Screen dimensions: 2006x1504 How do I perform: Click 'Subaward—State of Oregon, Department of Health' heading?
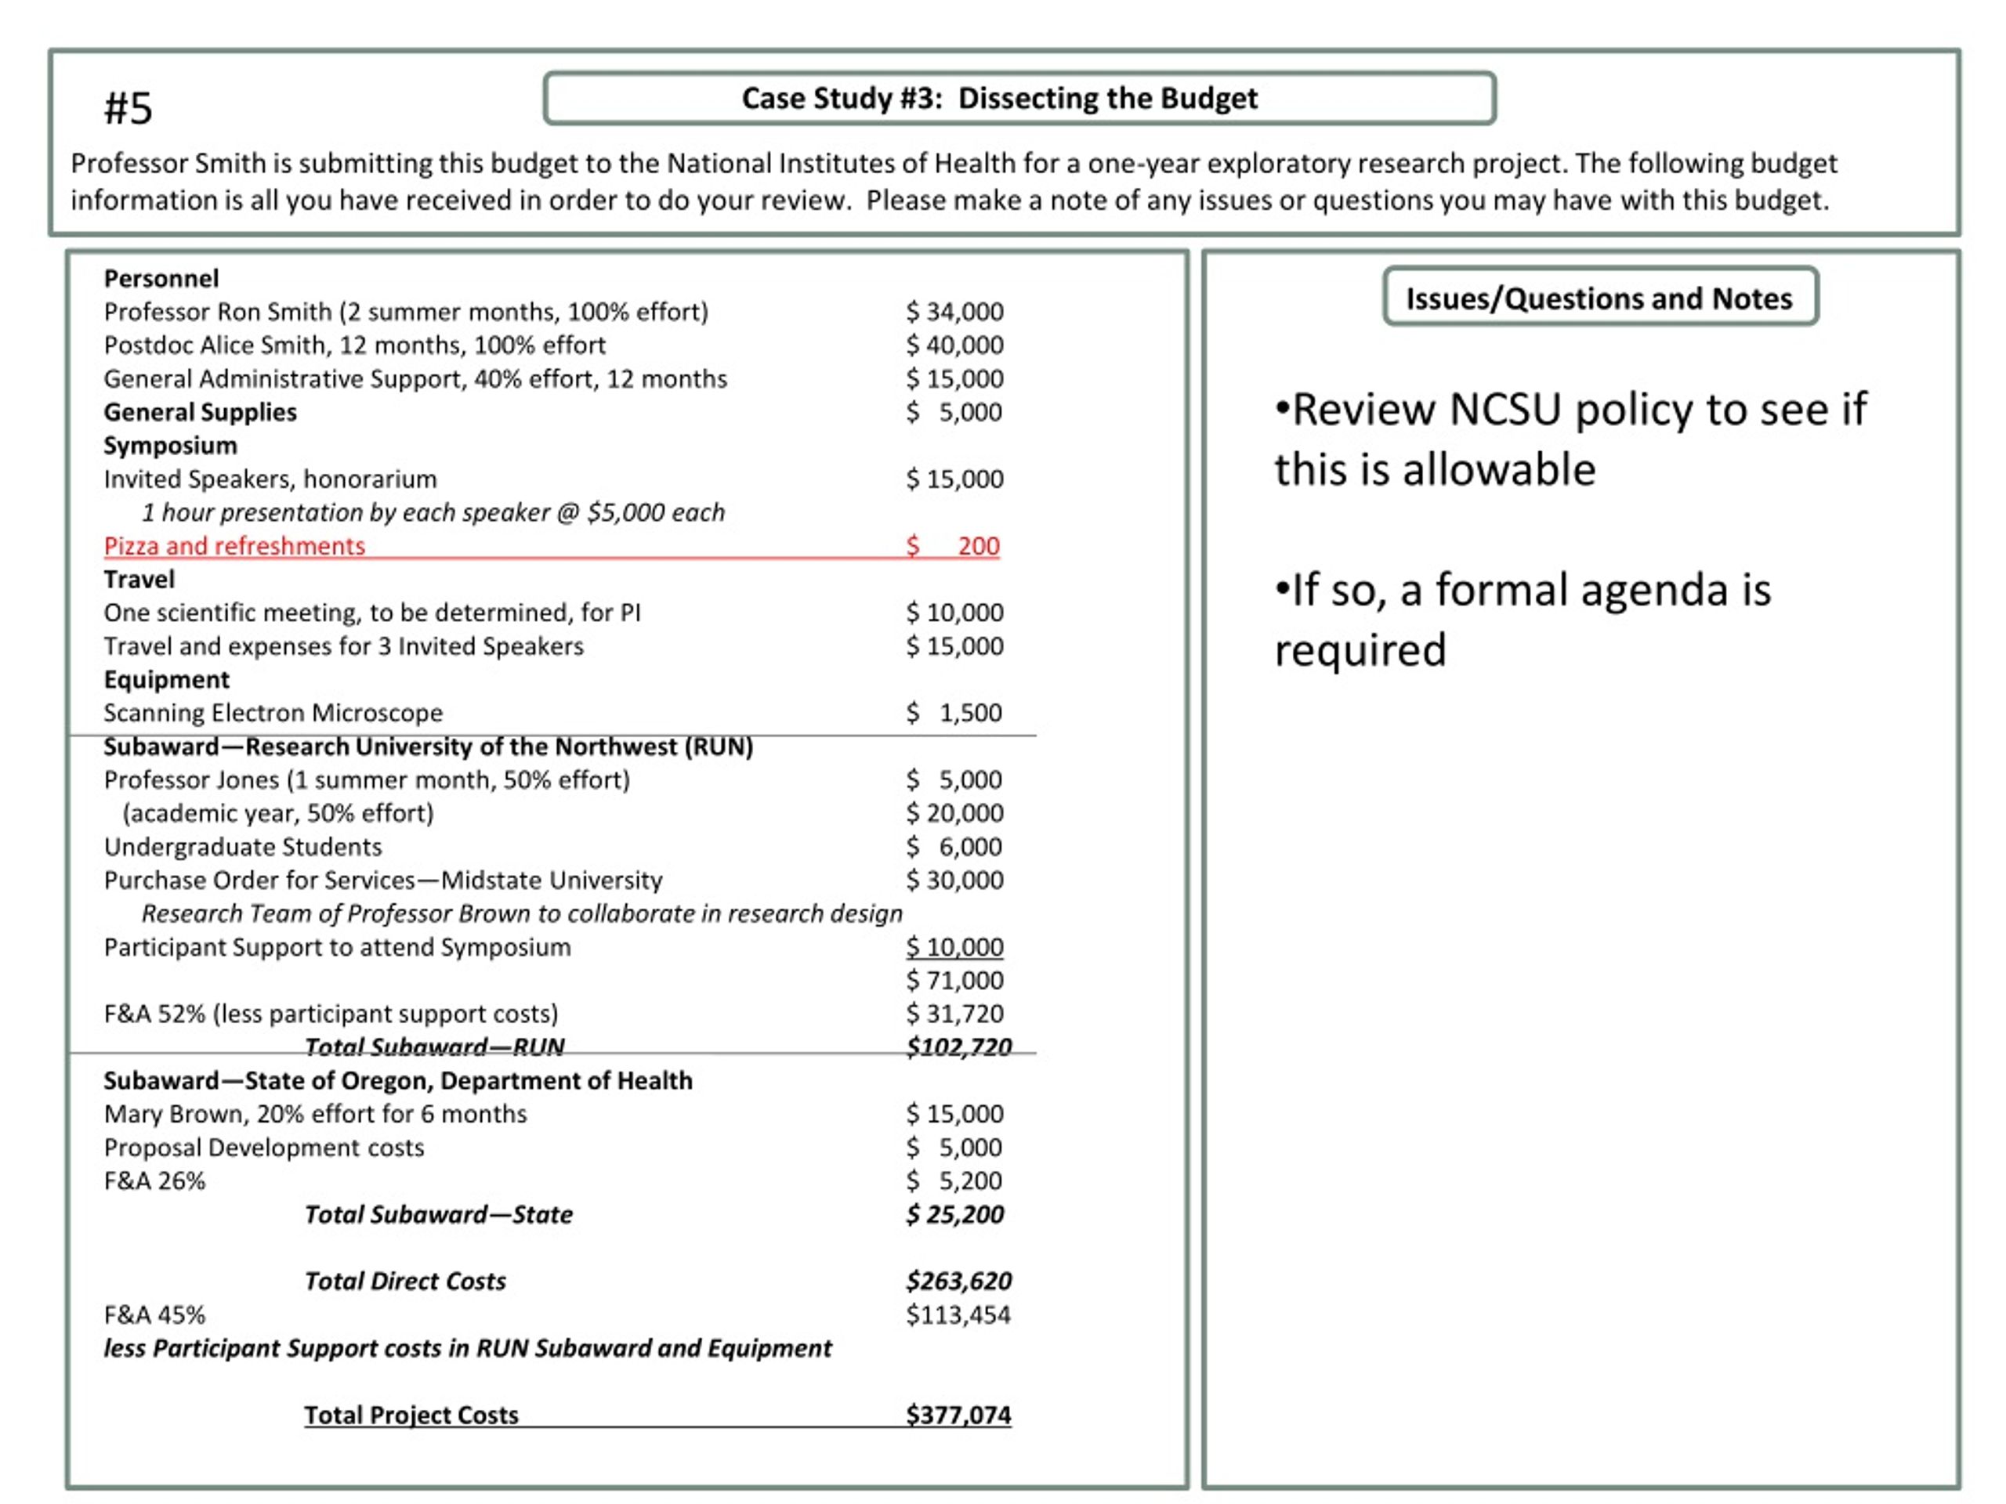(x=398, y=1081)
